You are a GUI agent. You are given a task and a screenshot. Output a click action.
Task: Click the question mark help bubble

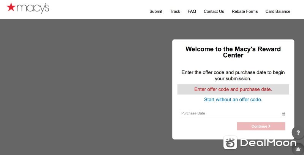pyautogui.click(x=298, y=133)
